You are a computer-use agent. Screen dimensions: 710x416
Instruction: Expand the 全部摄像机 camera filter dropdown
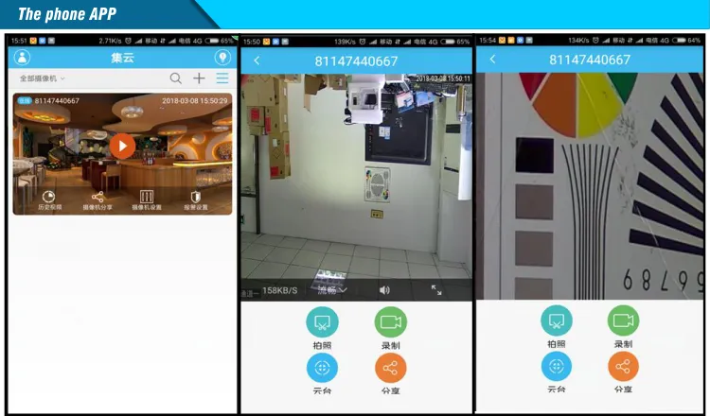click(x=43, y=79)
